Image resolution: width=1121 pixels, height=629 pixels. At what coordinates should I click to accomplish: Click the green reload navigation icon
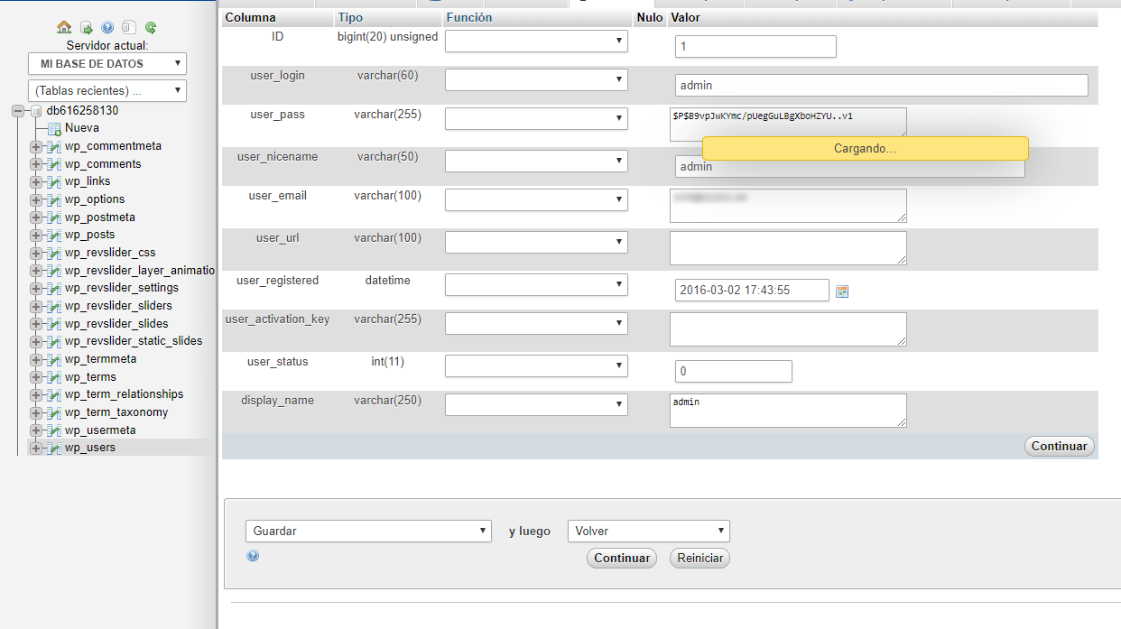(x=151, y=28)
